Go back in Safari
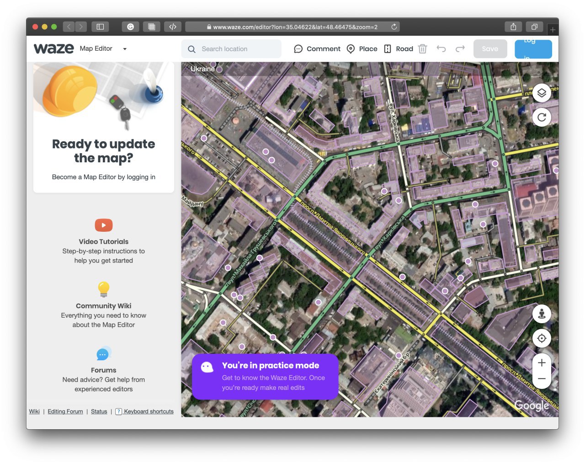585x464 pixels. click(x=69, y=27)
